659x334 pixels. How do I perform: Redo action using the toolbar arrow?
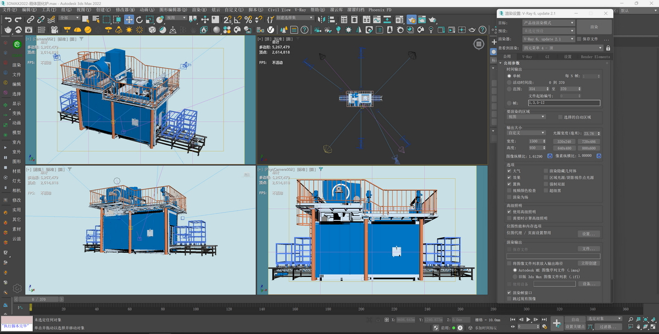pos(18,19)
